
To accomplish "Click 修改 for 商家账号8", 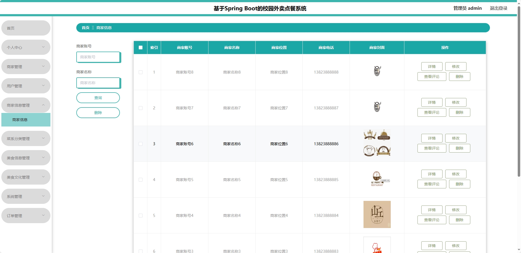I will [456, 67].
